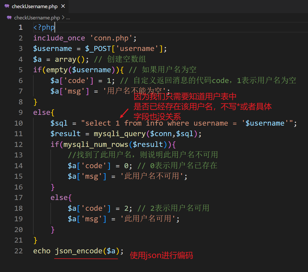This screenshot has height=272, width=308.
Task: Click the word 'select' in the SQL string
Action: click(x=98, y=123)
